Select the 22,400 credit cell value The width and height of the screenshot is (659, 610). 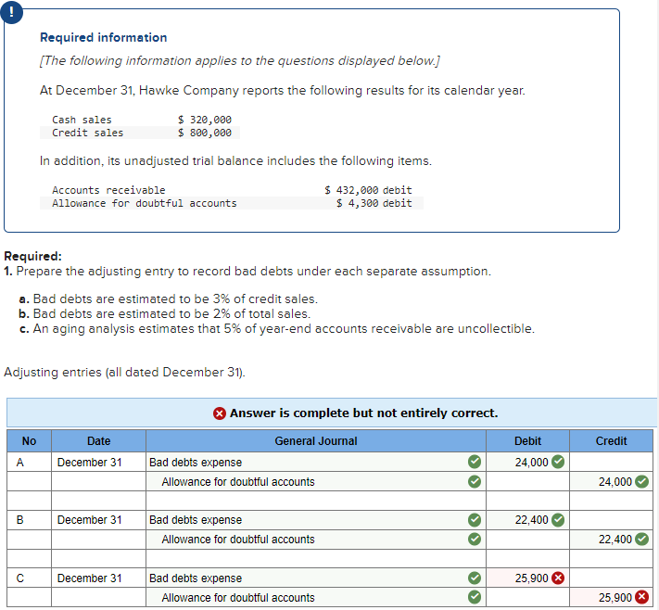pos(615,540)
